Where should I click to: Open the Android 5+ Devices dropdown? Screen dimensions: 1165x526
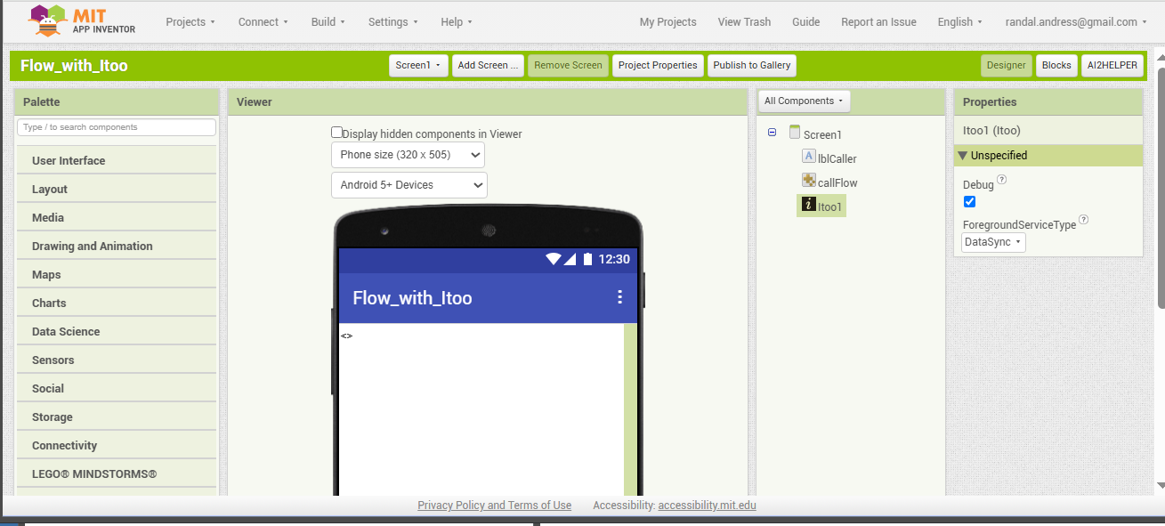[x=409, y=185]
